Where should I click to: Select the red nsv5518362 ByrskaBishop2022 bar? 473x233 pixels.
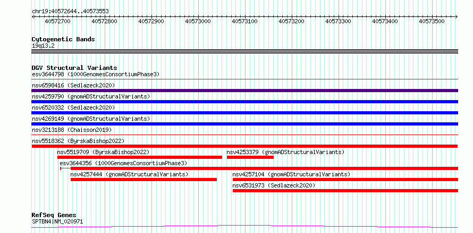(x=244, y=146)
